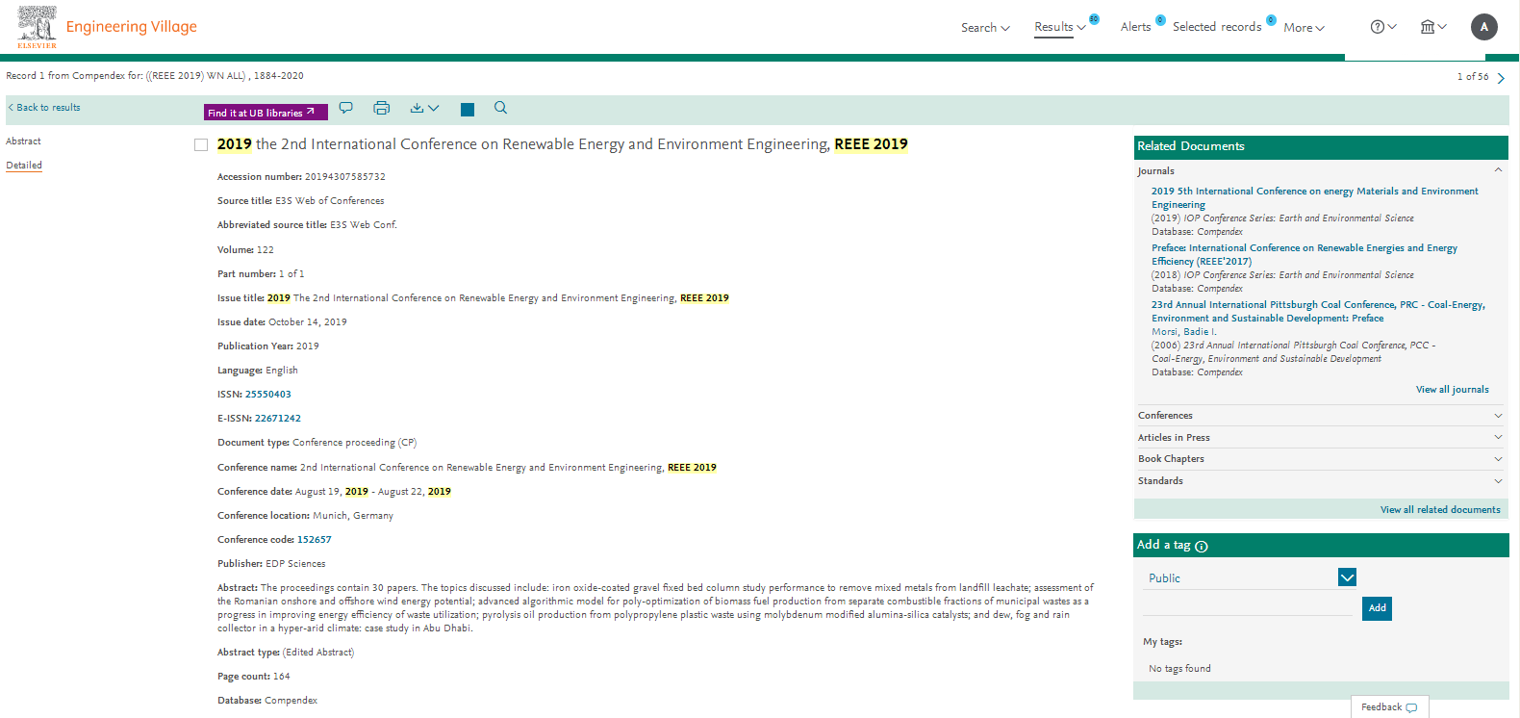Print this record using the printer icon
The image size is (1520, 718).
tap(382, 108)
